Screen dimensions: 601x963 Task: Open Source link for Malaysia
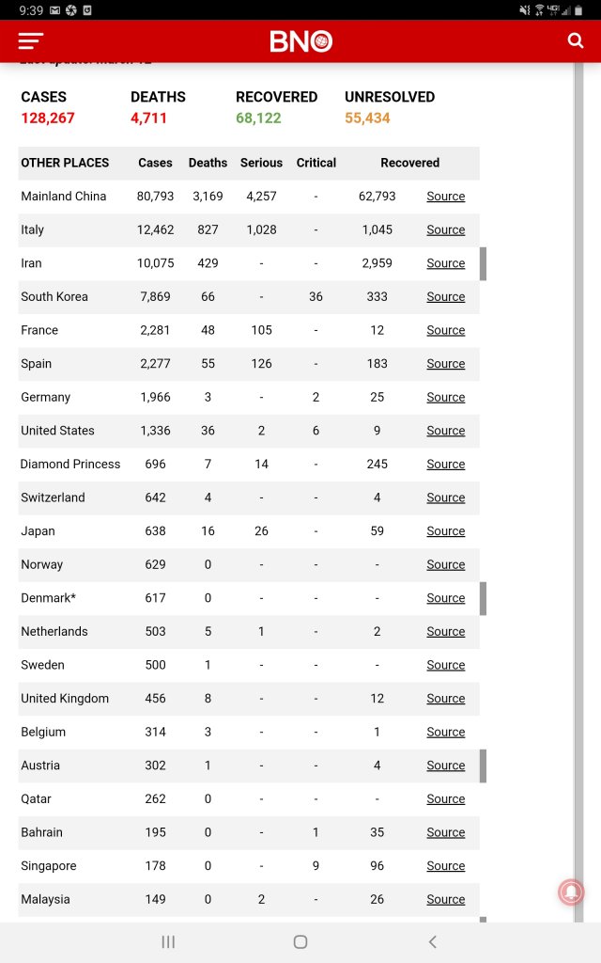coord(445,899)
